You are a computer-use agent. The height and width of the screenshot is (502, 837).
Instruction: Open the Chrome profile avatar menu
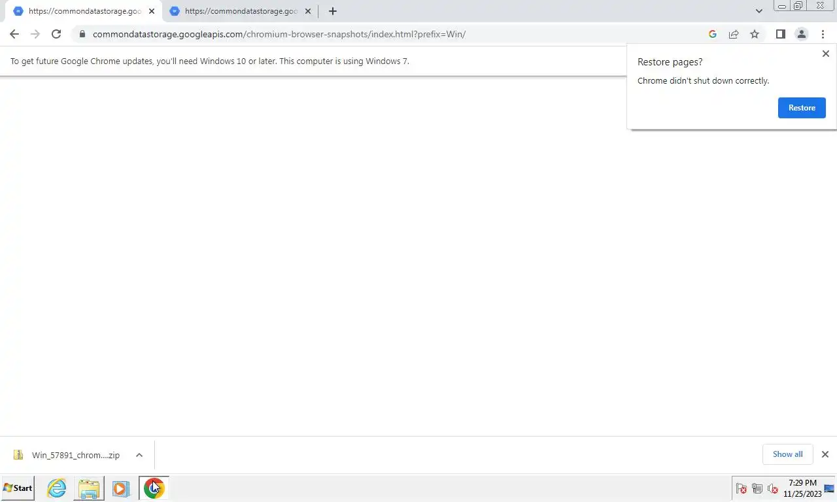click(x=801, y=34)
